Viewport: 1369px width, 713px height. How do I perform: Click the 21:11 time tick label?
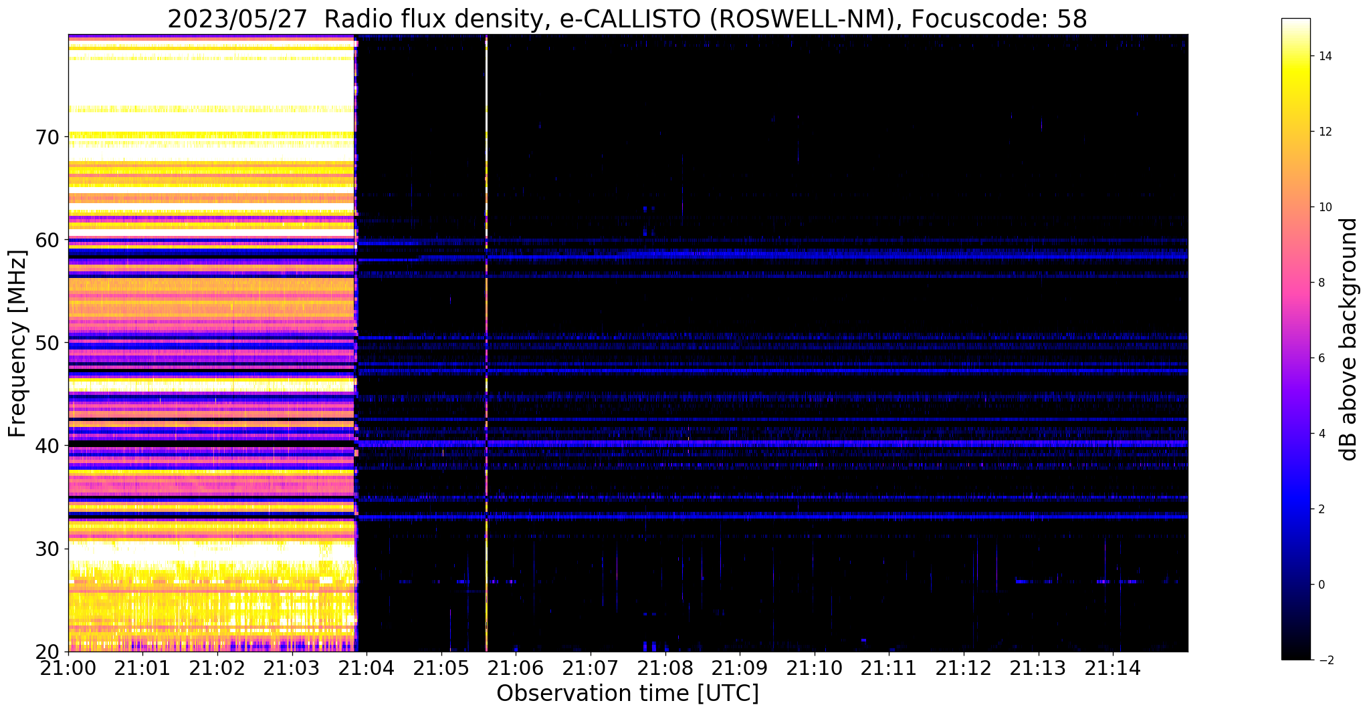pos(889,668)
